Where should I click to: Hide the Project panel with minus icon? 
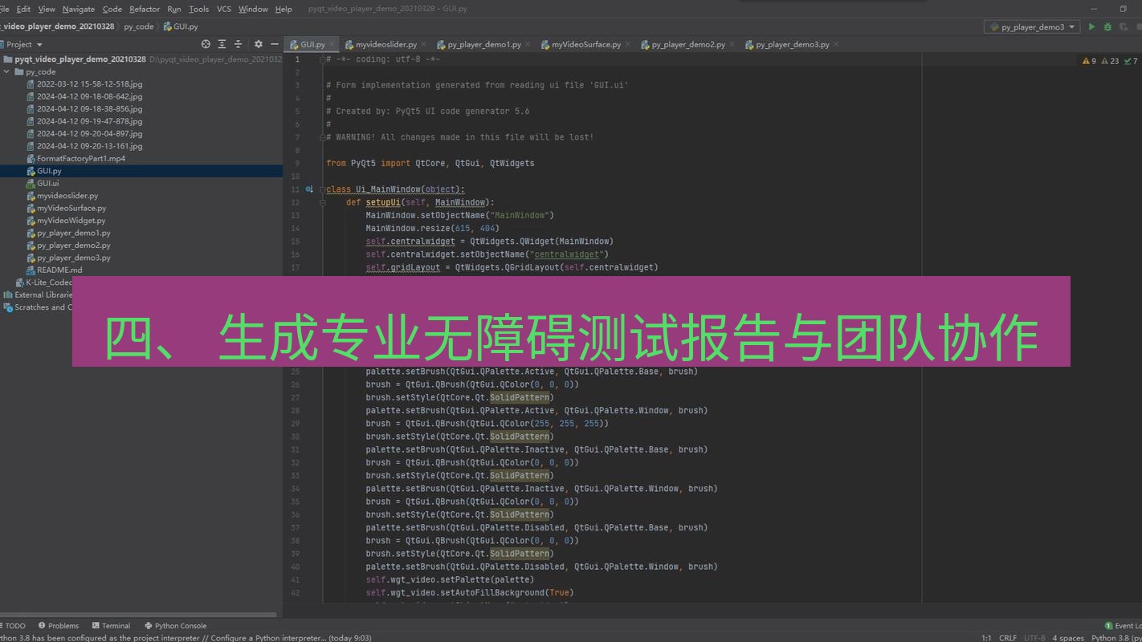(275, 44)
